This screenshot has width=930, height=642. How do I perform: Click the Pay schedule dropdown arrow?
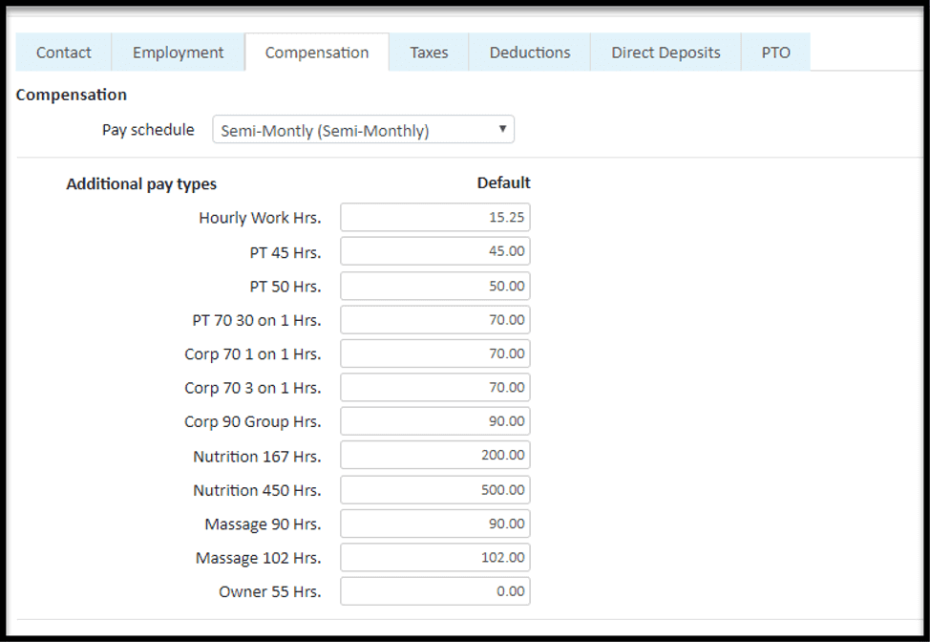(503, 130)
